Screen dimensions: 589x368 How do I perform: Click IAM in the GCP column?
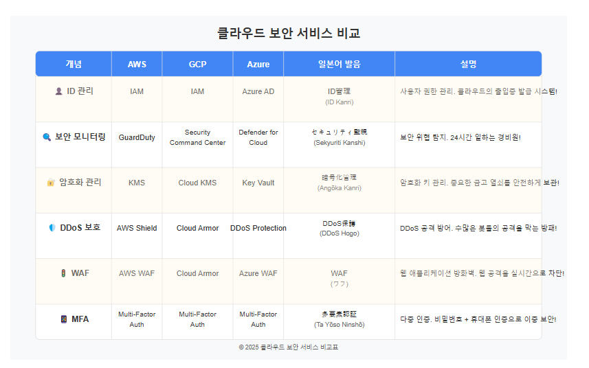(x=197, y=91)
